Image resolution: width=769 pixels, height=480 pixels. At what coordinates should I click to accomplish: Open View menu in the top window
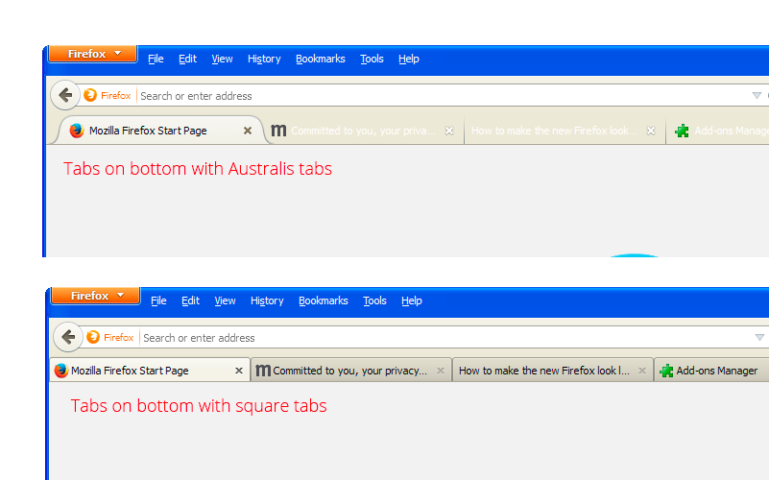click(x=222, y=59)
